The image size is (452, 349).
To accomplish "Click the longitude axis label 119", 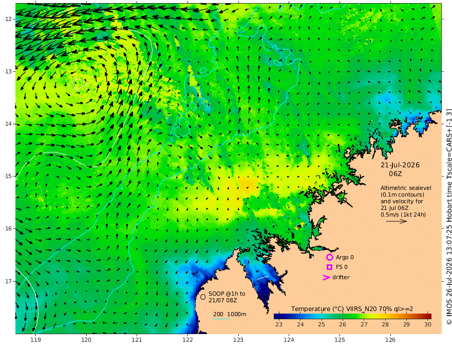I will pos(35,340).
